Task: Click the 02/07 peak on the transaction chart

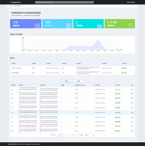Action: tap(98, 40)
